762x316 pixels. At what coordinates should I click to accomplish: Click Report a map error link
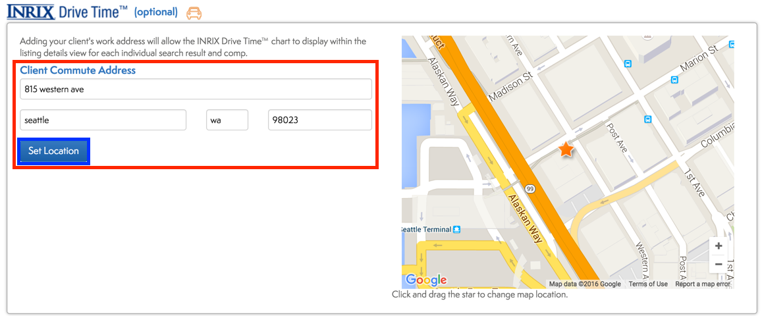click(702, 284)
